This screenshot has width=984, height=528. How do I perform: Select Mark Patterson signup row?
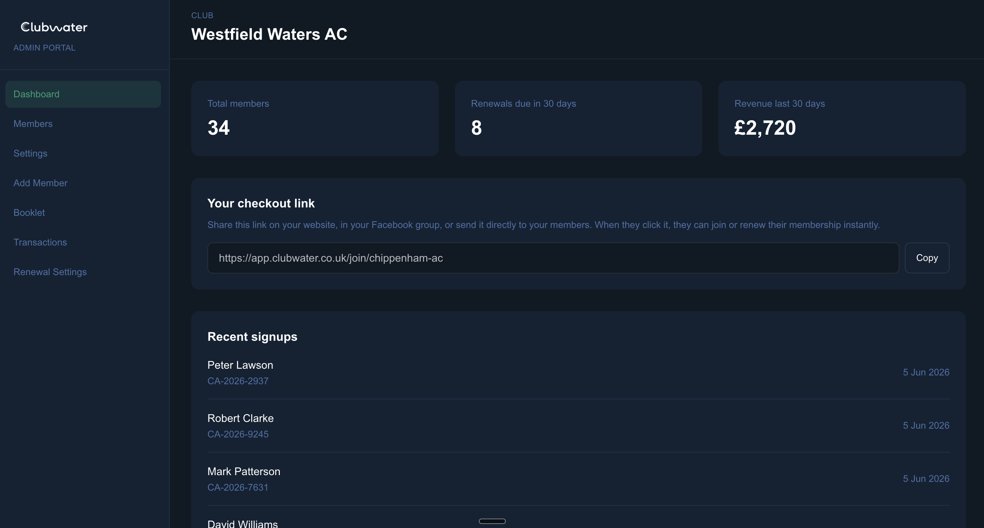click(x=578, y=479)
